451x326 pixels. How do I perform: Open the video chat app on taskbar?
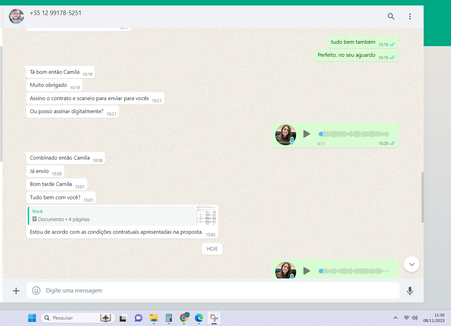pos(138,318)
